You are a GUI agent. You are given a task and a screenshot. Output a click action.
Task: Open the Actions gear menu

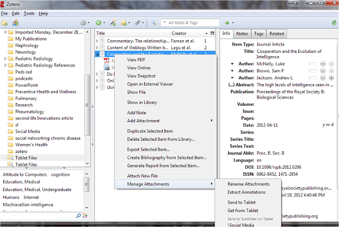pos(83,23)
